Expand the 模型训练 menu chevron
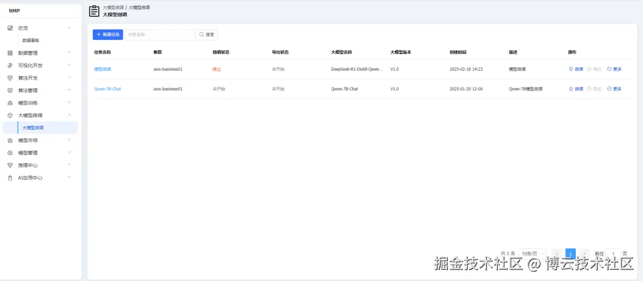This screenshot has height=281, width=643. coord(69,102)
